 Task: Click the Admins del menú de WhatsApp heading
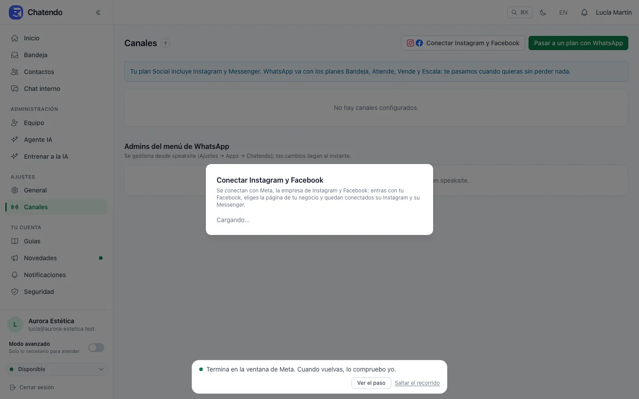pos(177,146)
